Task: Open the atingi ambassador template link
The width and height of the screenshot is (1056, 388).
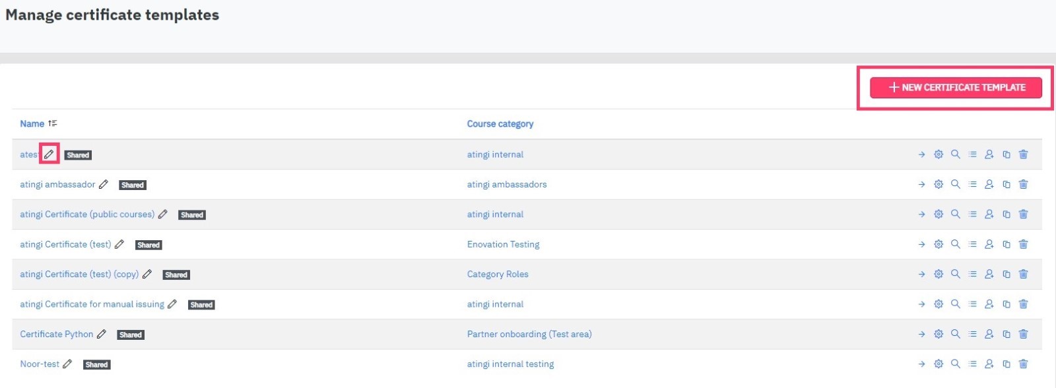Action: 57,184
